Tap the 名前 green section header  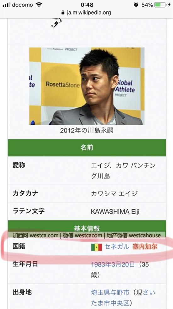pos(87,148)
